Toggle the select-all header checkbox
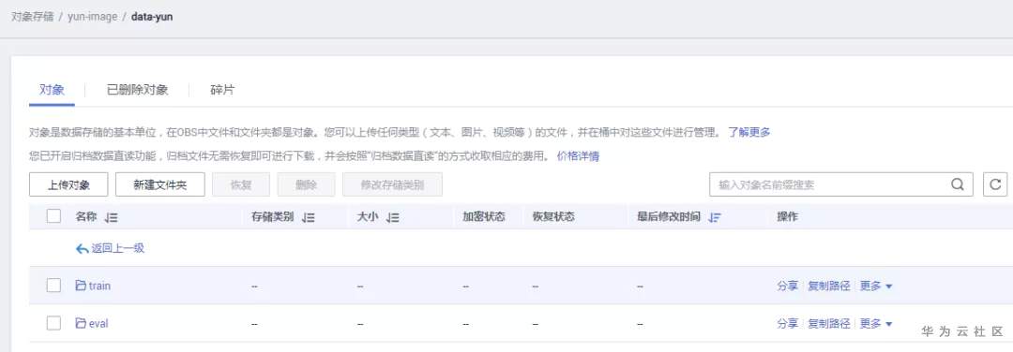Viewport: 1013px width, 352px height. coord(53,216)
